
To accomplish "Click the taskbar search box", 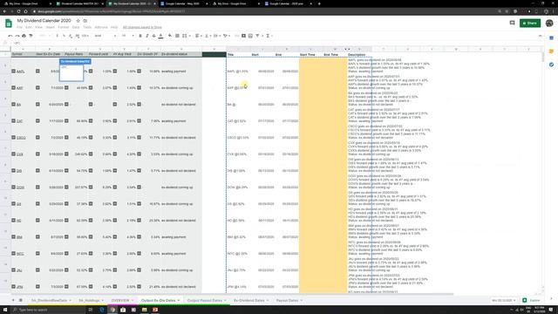I will 49,310.
